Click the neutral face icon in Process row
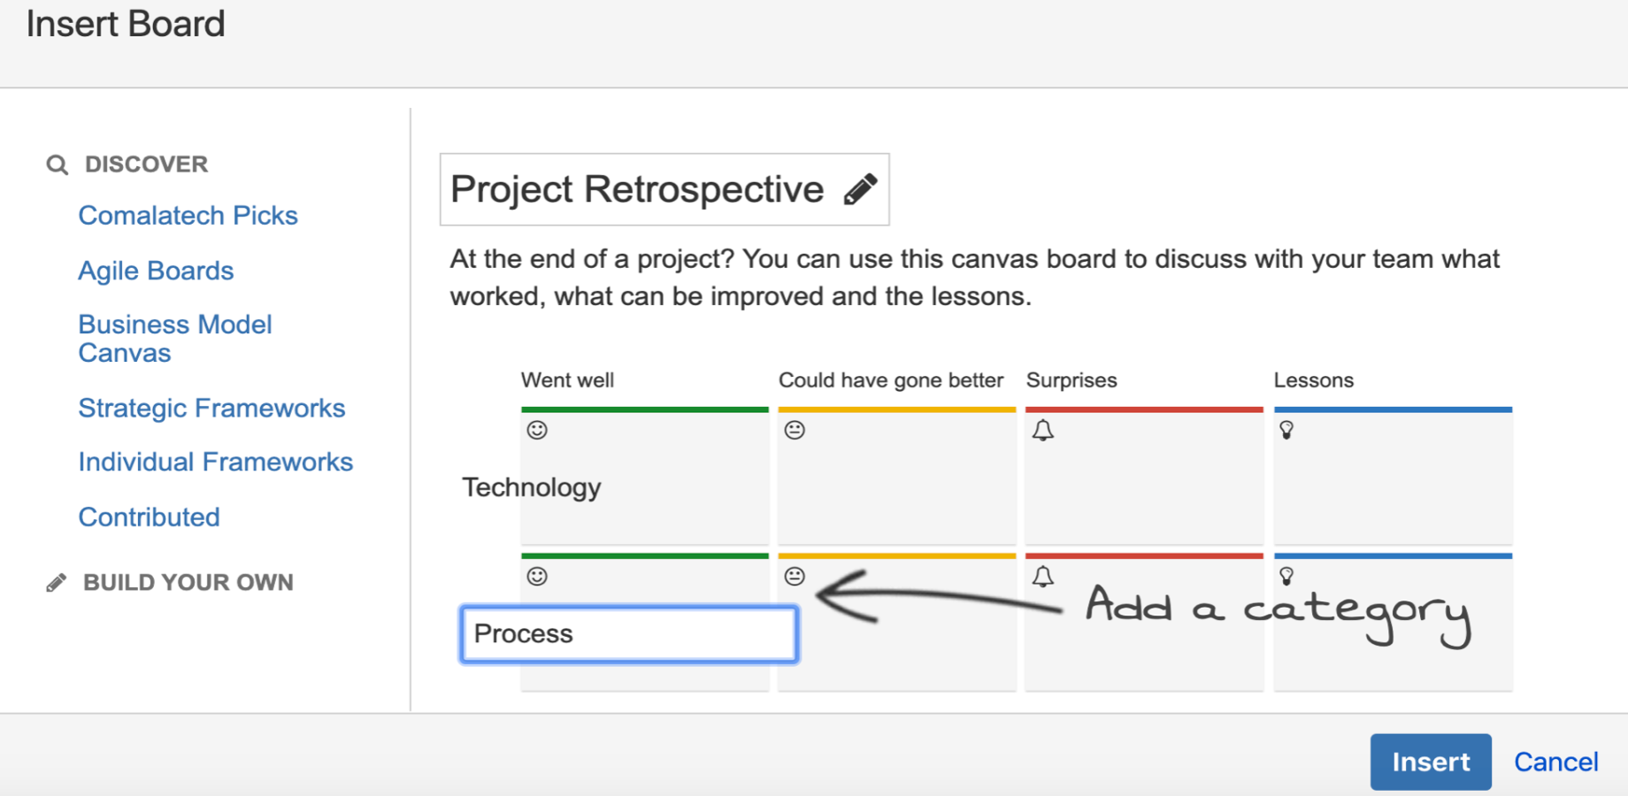1628x796 pixels. click(795, 577)
